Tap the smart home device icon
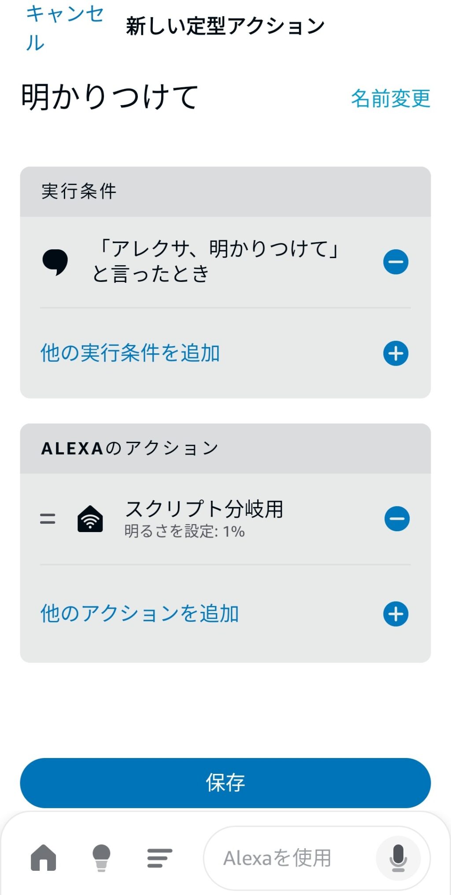451x895 pixels. click(90, 519)
